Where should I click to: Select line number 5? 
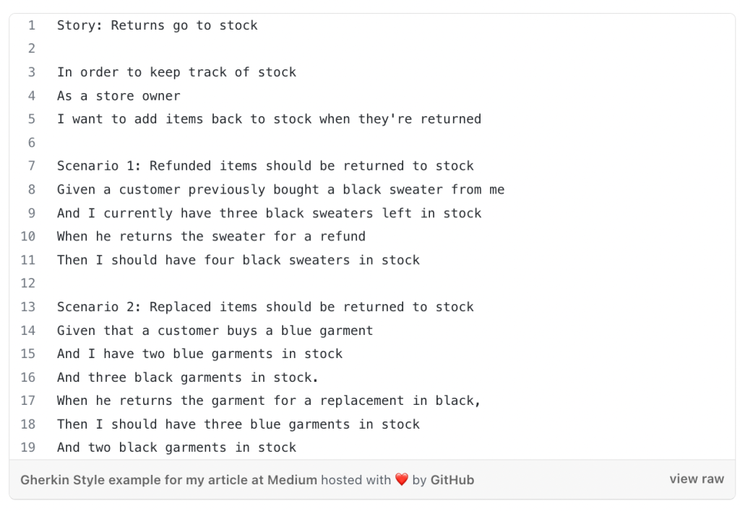tap(32, 119)
